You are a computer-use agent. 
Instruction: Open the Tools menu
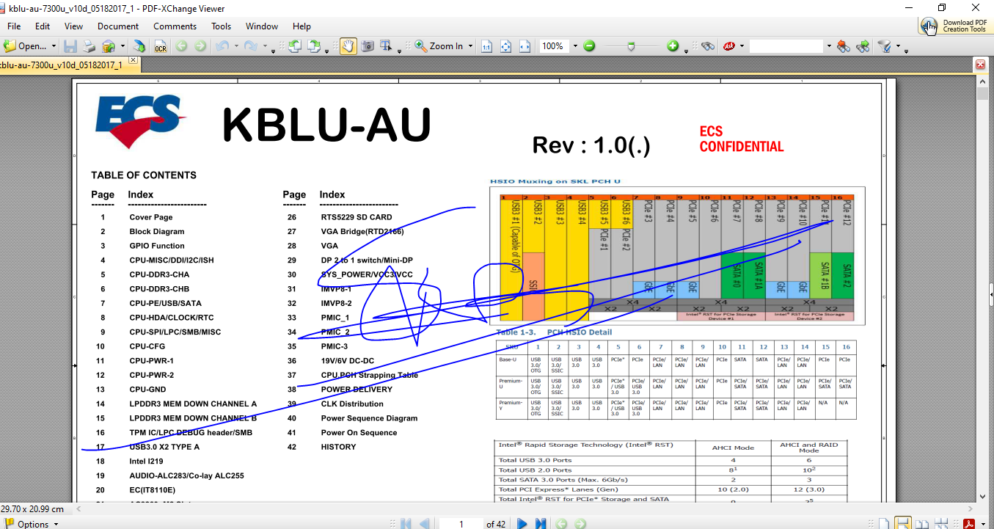[222, 26]
